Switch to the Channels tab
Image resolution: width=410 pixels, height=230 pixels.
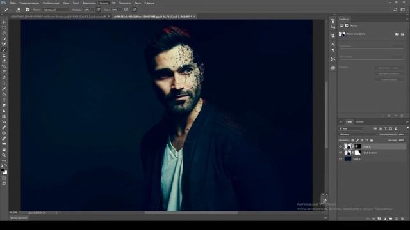pos(359,122)
